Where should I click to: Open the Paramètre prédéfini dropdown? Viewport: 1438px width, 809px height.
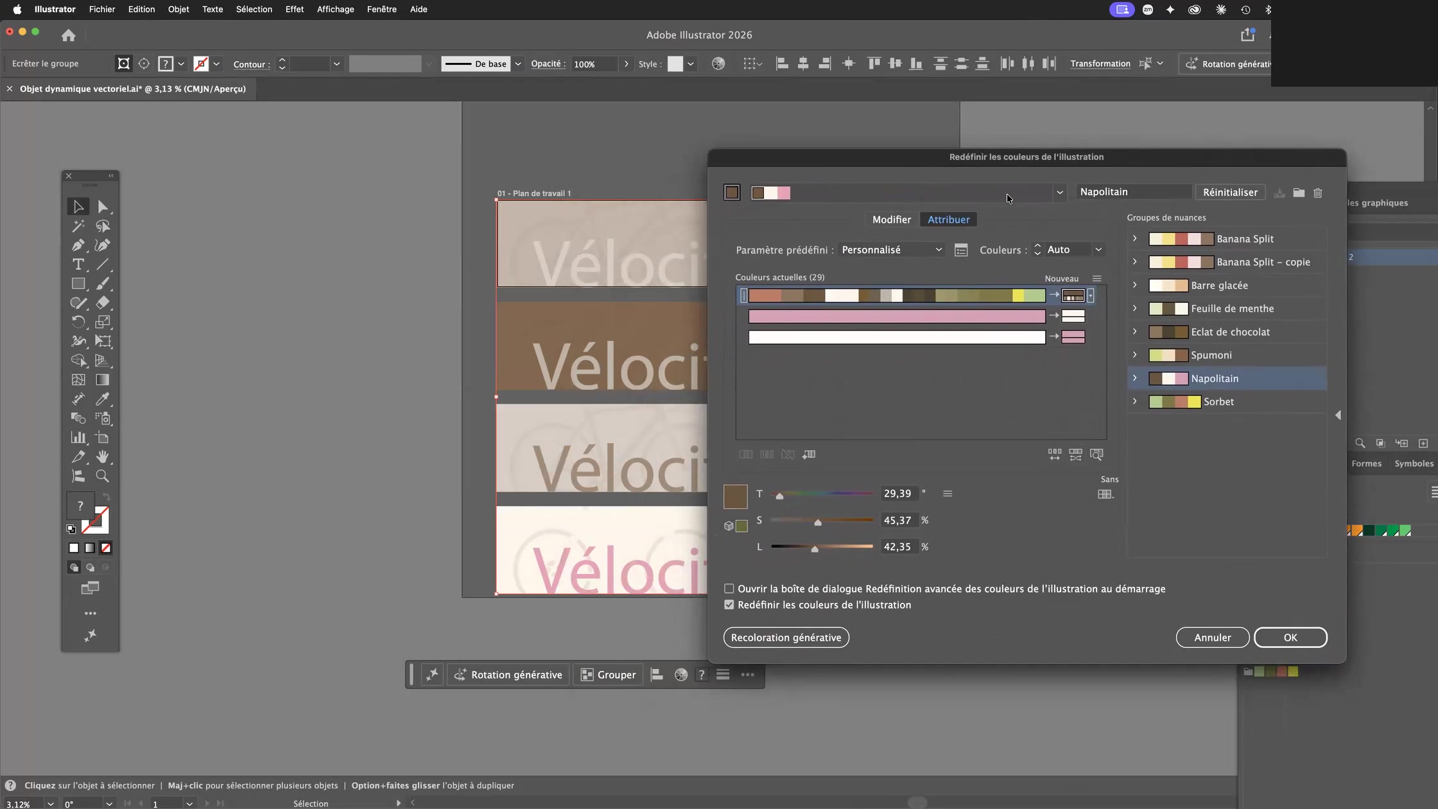(x=892, y=250)
